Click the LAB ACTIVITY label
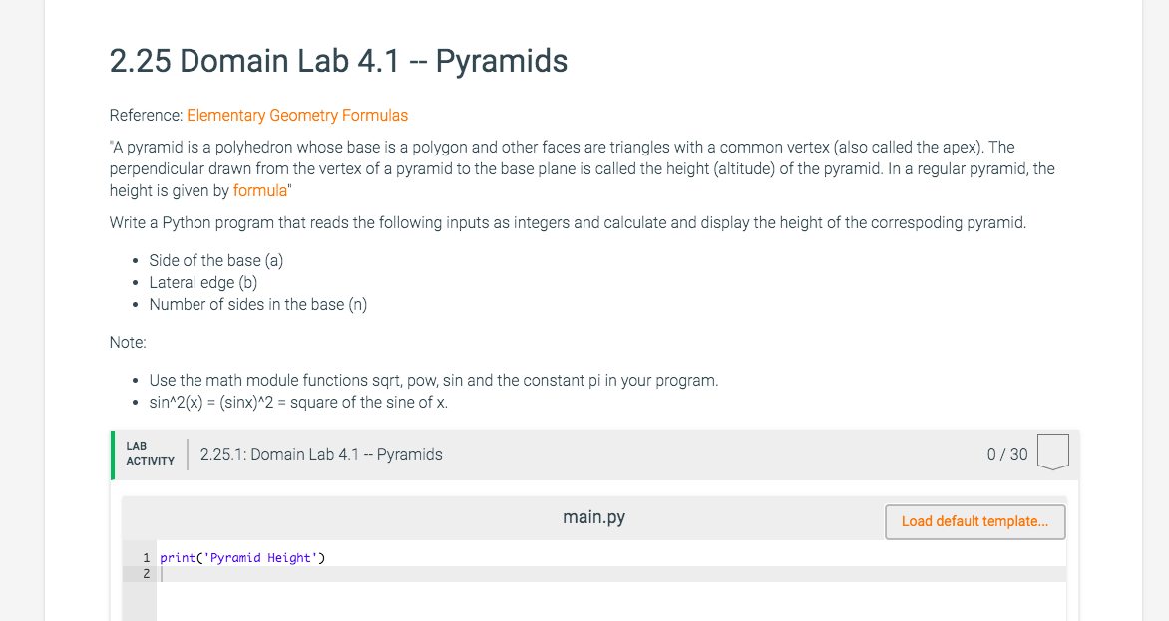 point(150,454)
